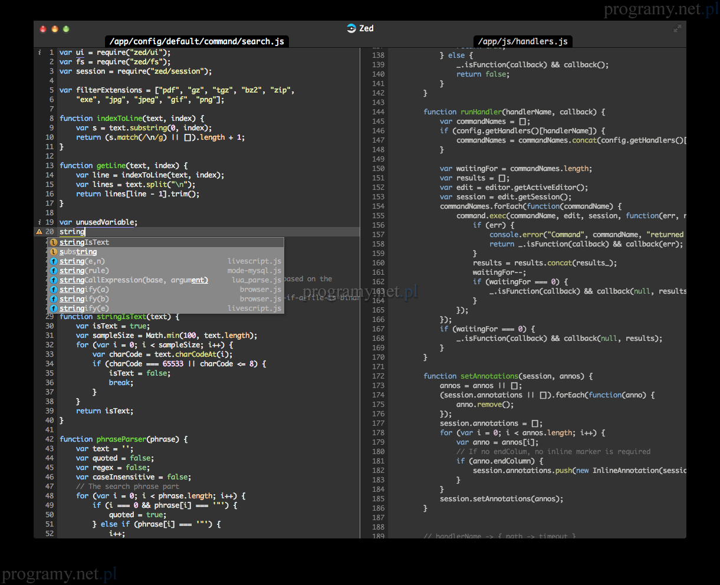Screen dimensions: 720x585
Task: Click the local-variable icon next to stringIsText
Action: coord(54,242)
